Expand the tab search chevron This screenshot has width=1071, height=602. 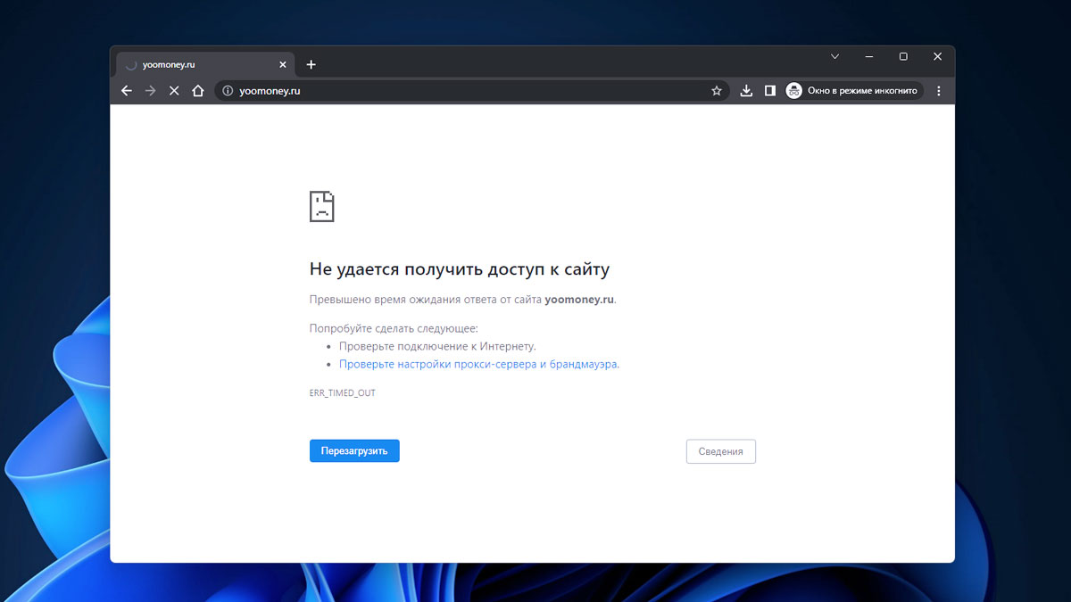coord(835,56)
